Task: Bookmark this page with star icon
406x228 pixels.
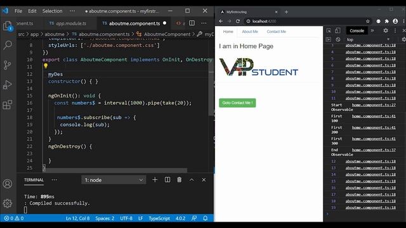Action: (368, 21)
